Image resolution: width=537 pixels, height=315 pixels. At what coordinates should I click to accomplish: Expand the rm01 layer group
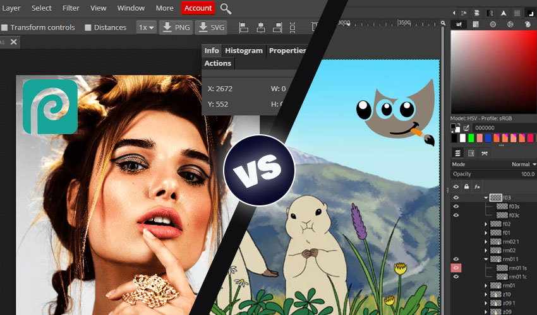tap(486, 285)
